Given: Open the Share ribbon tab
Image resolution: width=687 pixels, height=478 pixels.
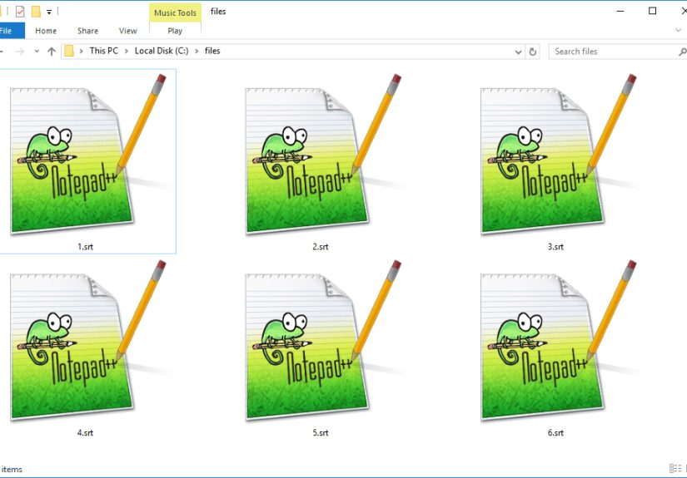Looking at the screenshot, I should (x=87, y=31).
